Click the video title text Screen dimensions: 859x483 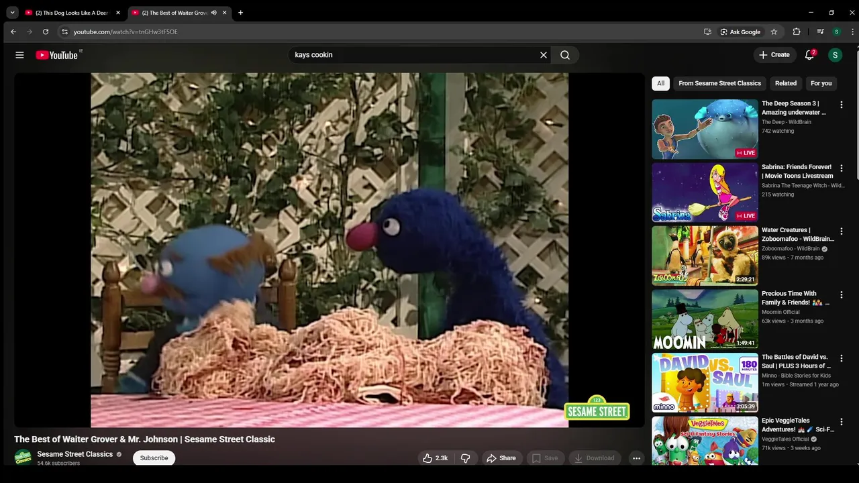[144, 439]
